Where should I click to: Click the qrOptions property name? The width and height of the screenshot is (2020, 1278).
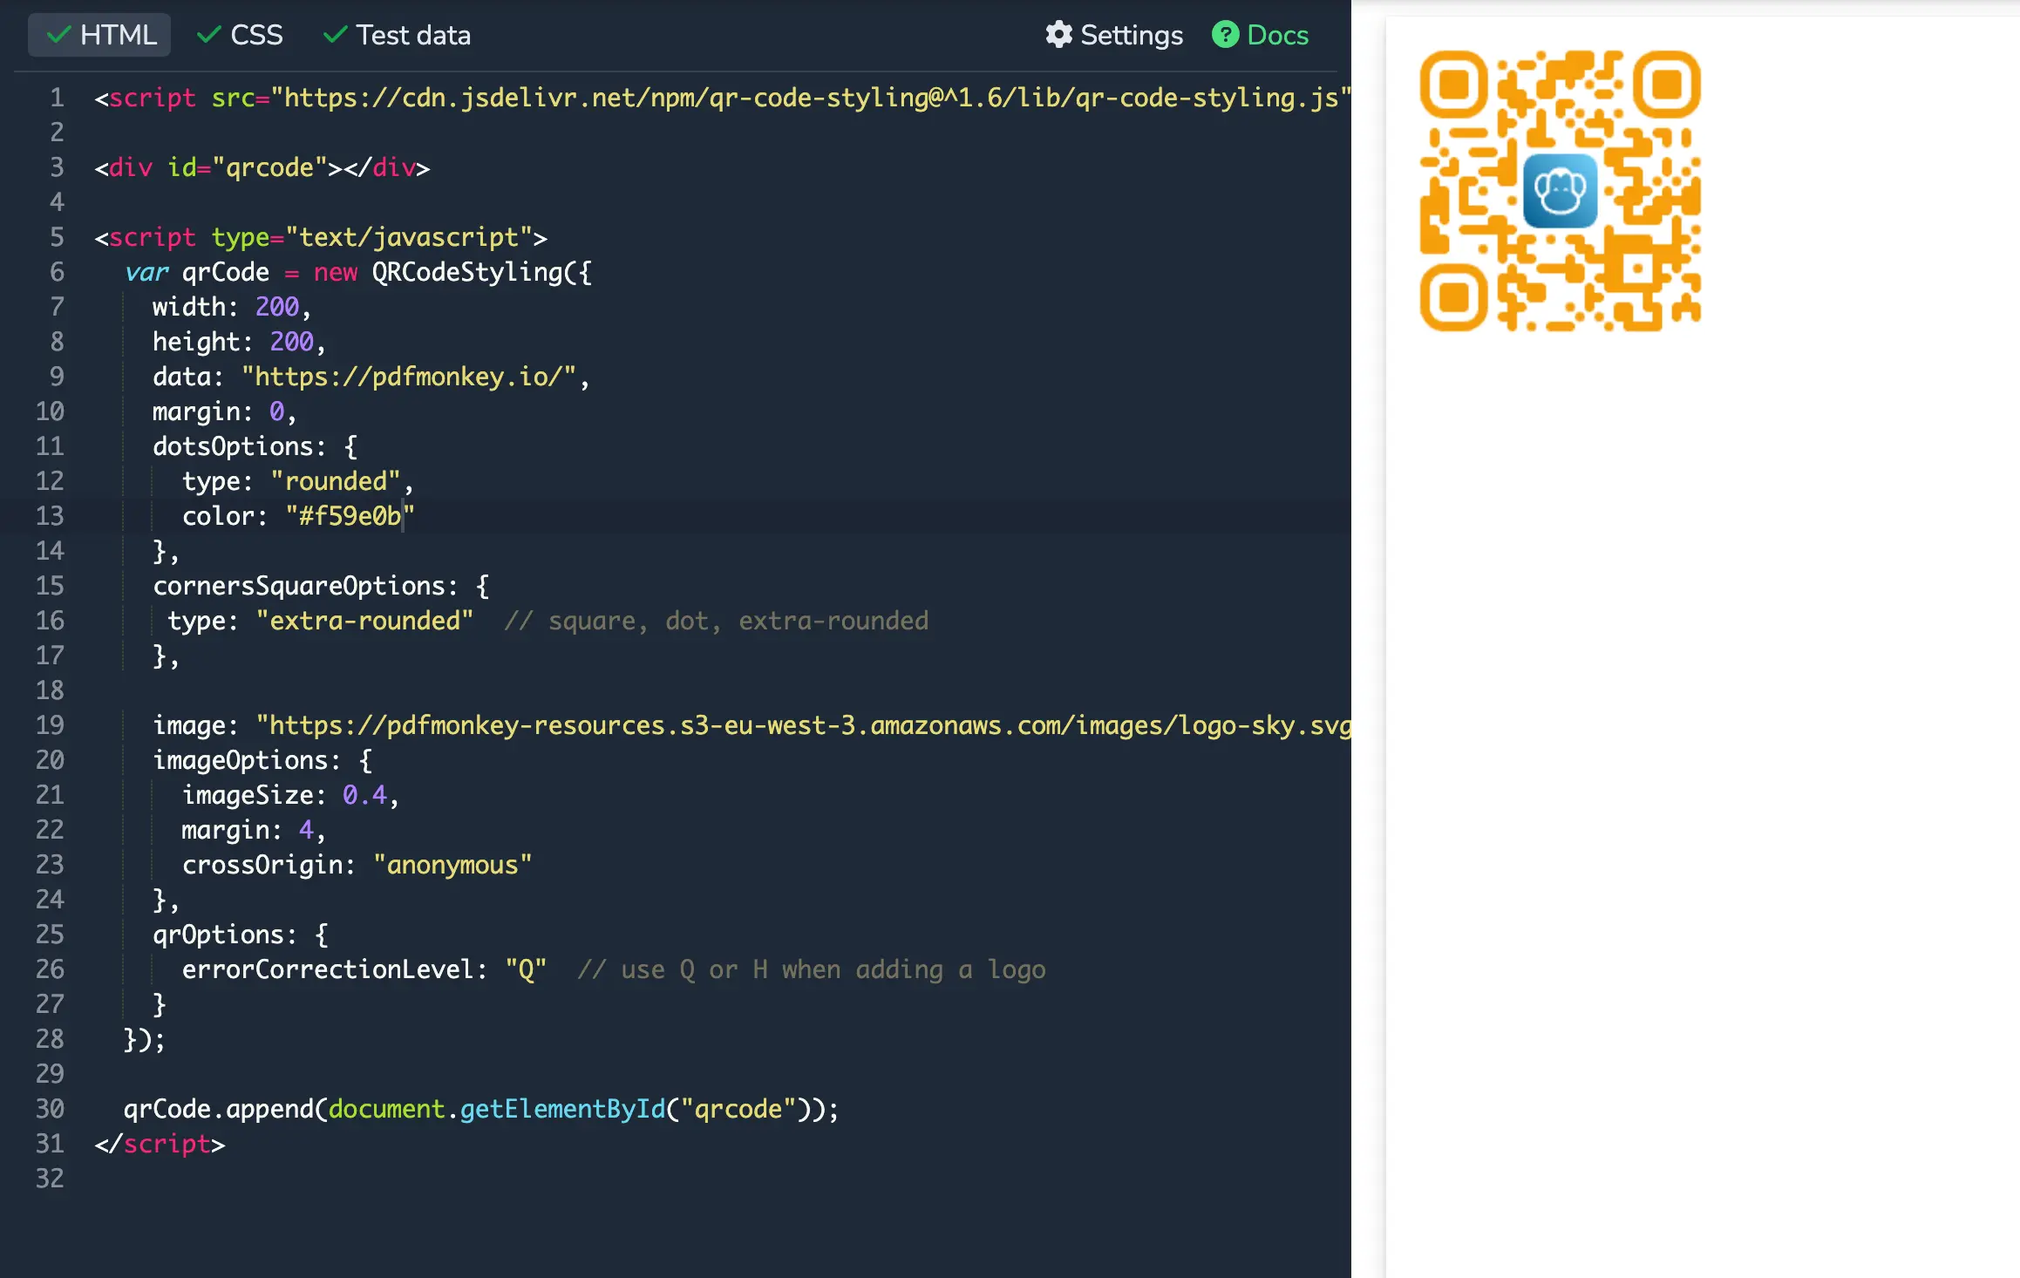pyautogui.click(x=218, y=935)
